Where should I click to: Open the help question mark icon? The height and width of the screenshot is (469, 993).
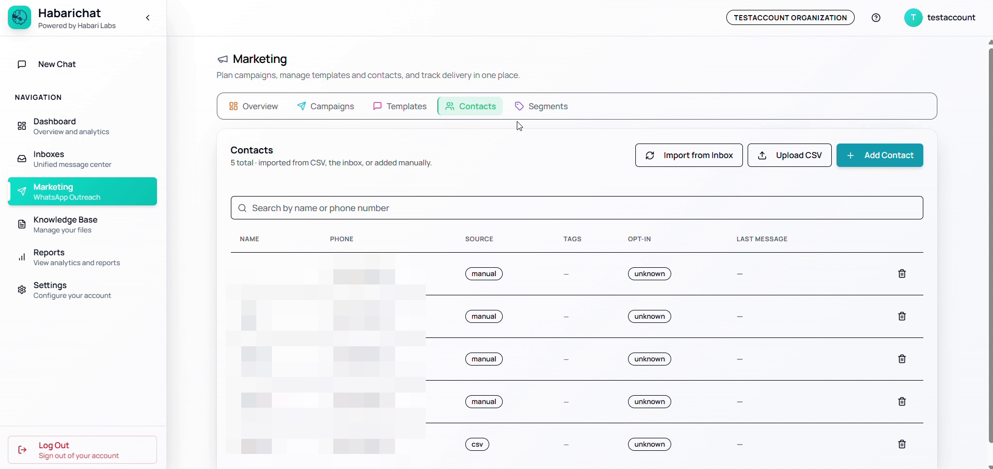click(876, 18)
